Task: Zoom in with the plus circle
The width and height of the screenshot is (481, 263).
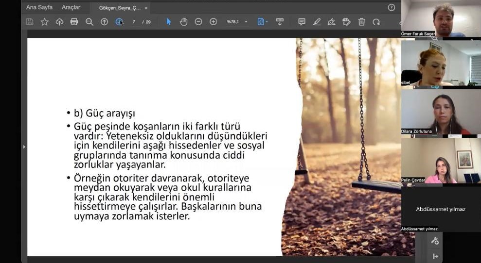Action: pos(213,22)
